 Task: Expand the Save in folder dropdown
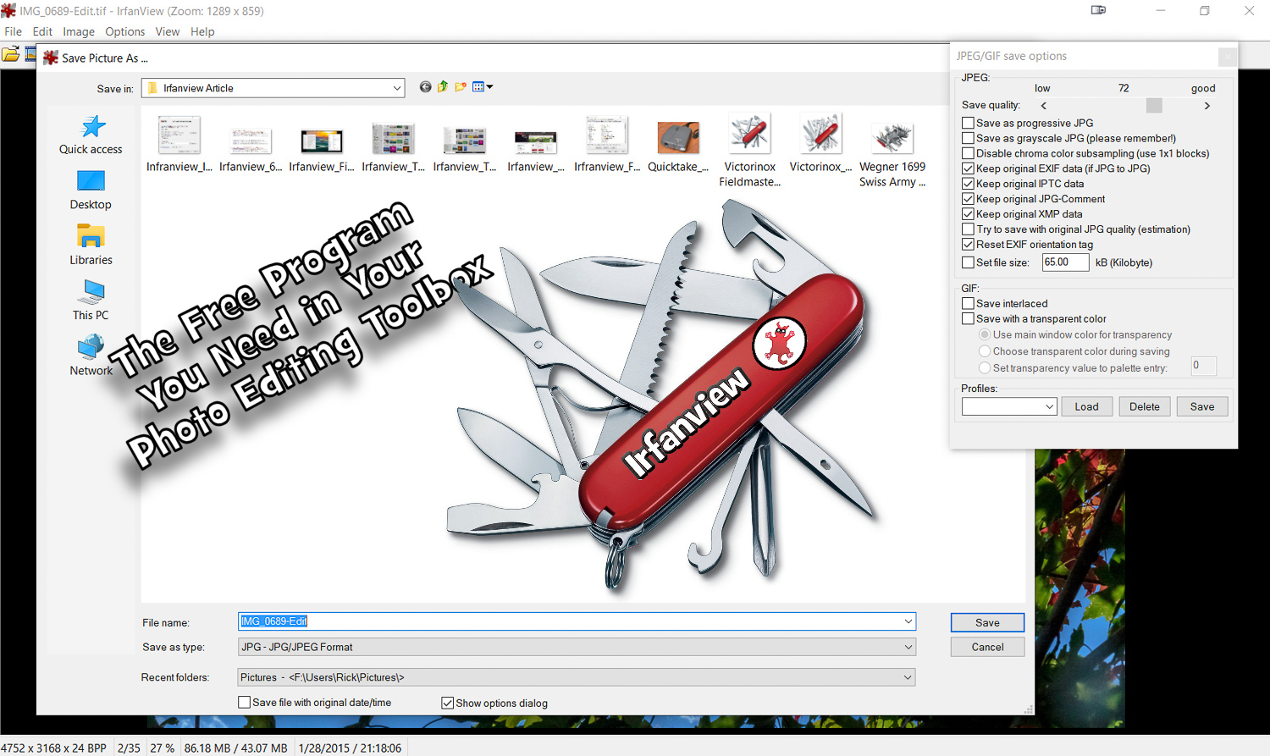click(x=396, y=88)
